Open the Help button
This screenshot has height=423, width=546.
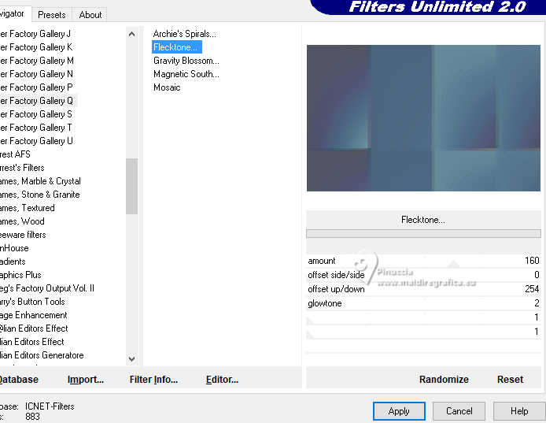click(519, 411)
